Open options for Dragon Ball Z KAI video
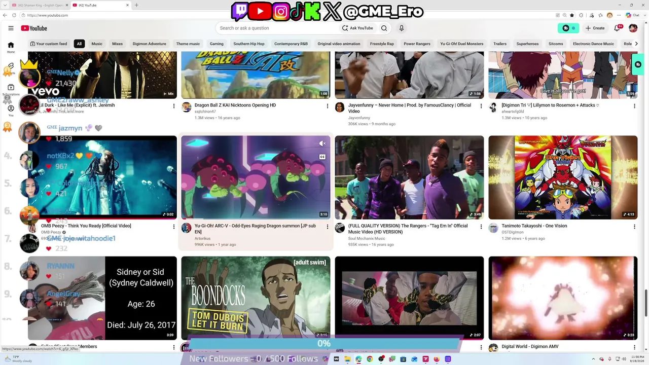 [x=328, y=106]
